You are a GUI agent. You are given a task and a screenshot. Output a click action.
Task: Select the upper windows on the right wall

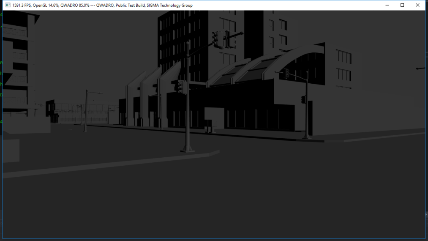point(343,58)
